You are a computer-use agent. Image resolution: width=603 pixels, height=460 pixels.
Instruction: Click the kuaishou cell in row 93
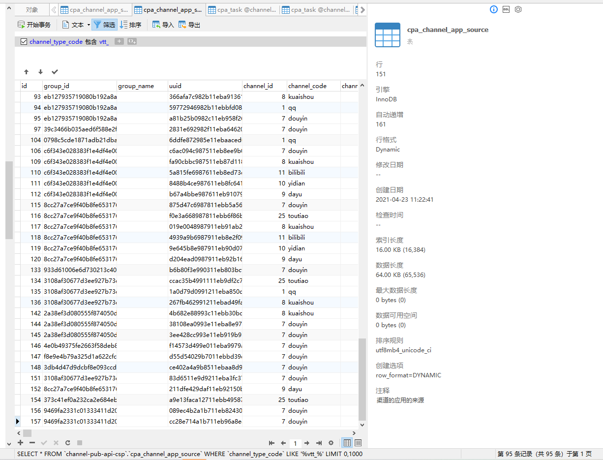(313, 97)
